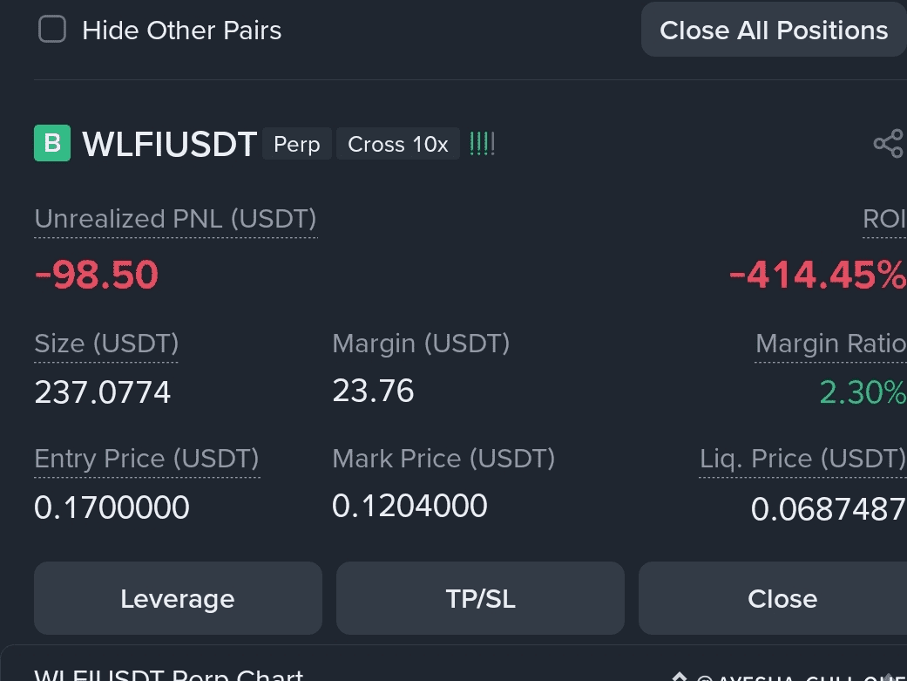Click the WLFIUSDT Perp Chart heading
Viewport: 907px width, 681px height.
167,674
